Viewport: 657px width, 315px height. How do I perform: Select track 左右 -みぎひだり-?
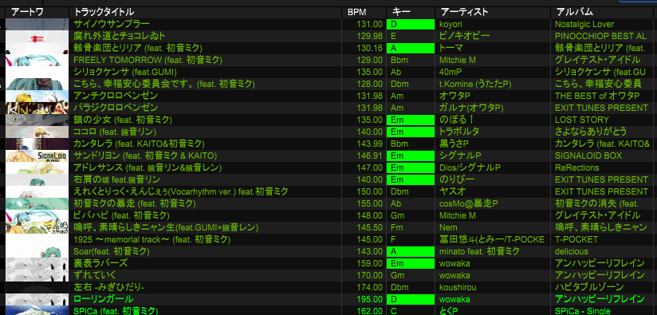(x=109, y=287)
